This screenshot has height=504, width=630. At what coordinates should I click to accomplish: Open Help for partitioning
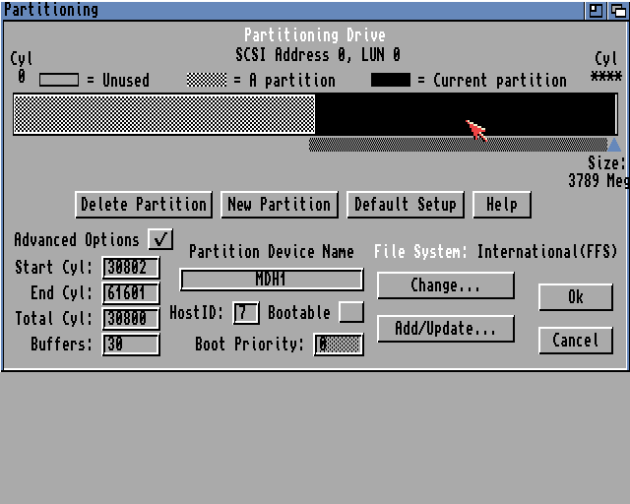point(501,205)
